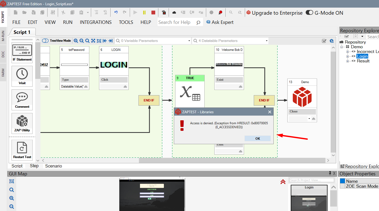Switch to the DOC side tab
The width and height of the screenshot is (379, 211).
click(x=3, y=54)
